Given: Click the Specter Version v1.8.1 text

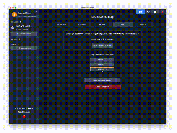Looking at the screenshot, I should (x=24, y=108).
